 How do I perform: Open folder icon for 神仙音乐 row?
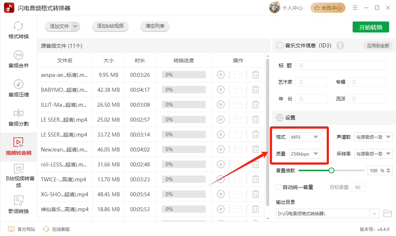[x=238, y=209]
